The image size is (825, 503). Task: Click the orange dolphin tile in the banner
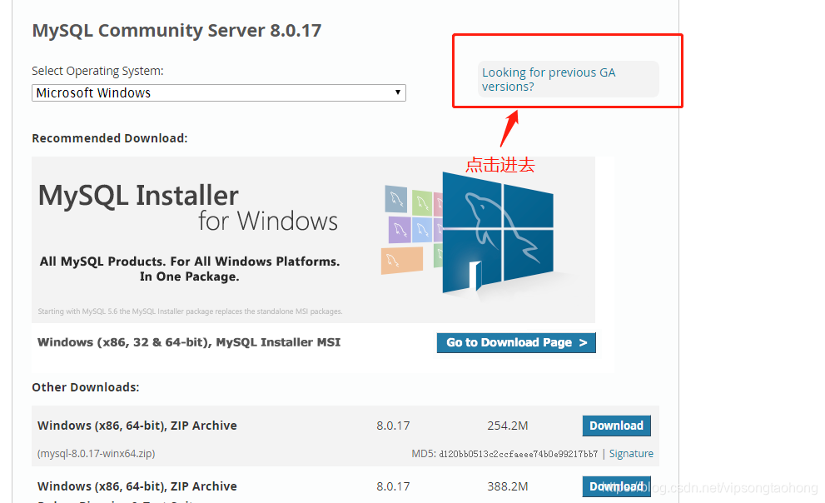[402, 261]
